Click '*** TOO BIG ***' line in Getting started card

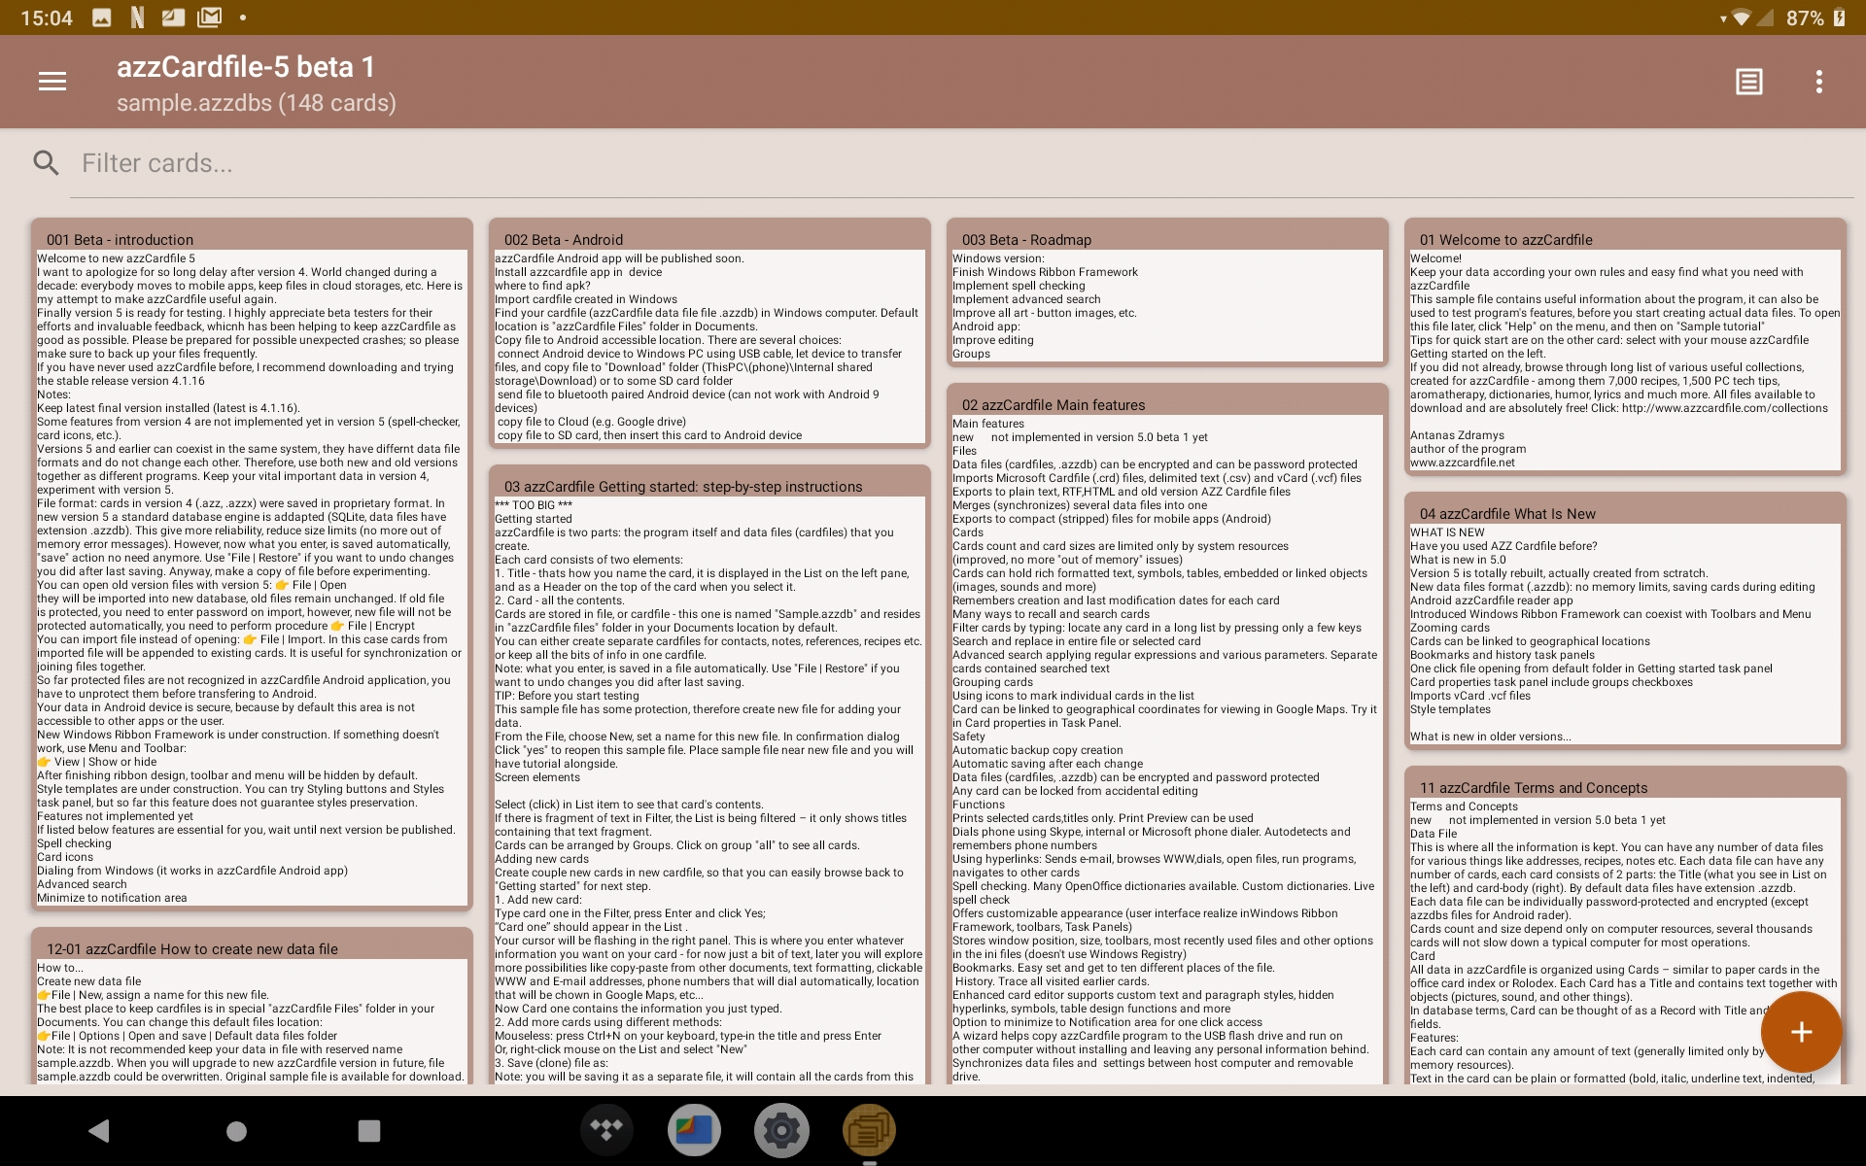[x=534, y=505]
